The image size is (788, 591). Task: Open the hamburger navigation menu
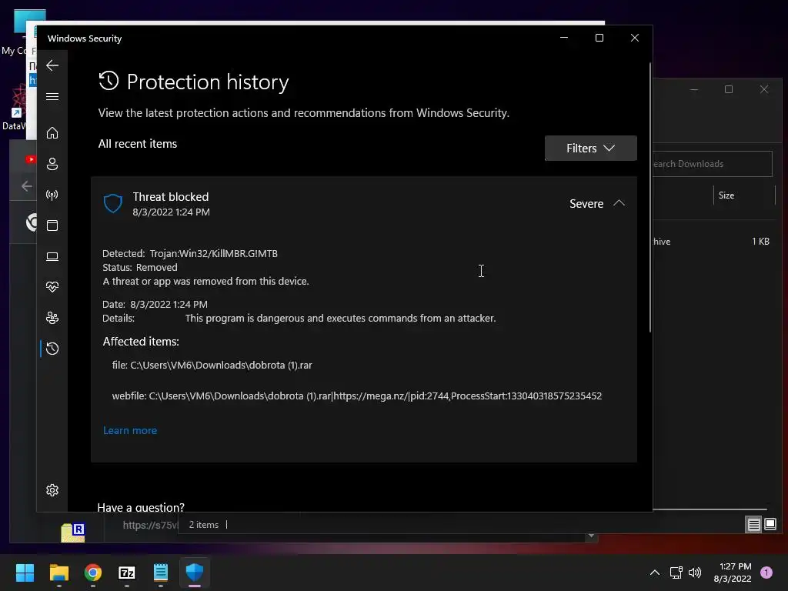tap(52, 96)
